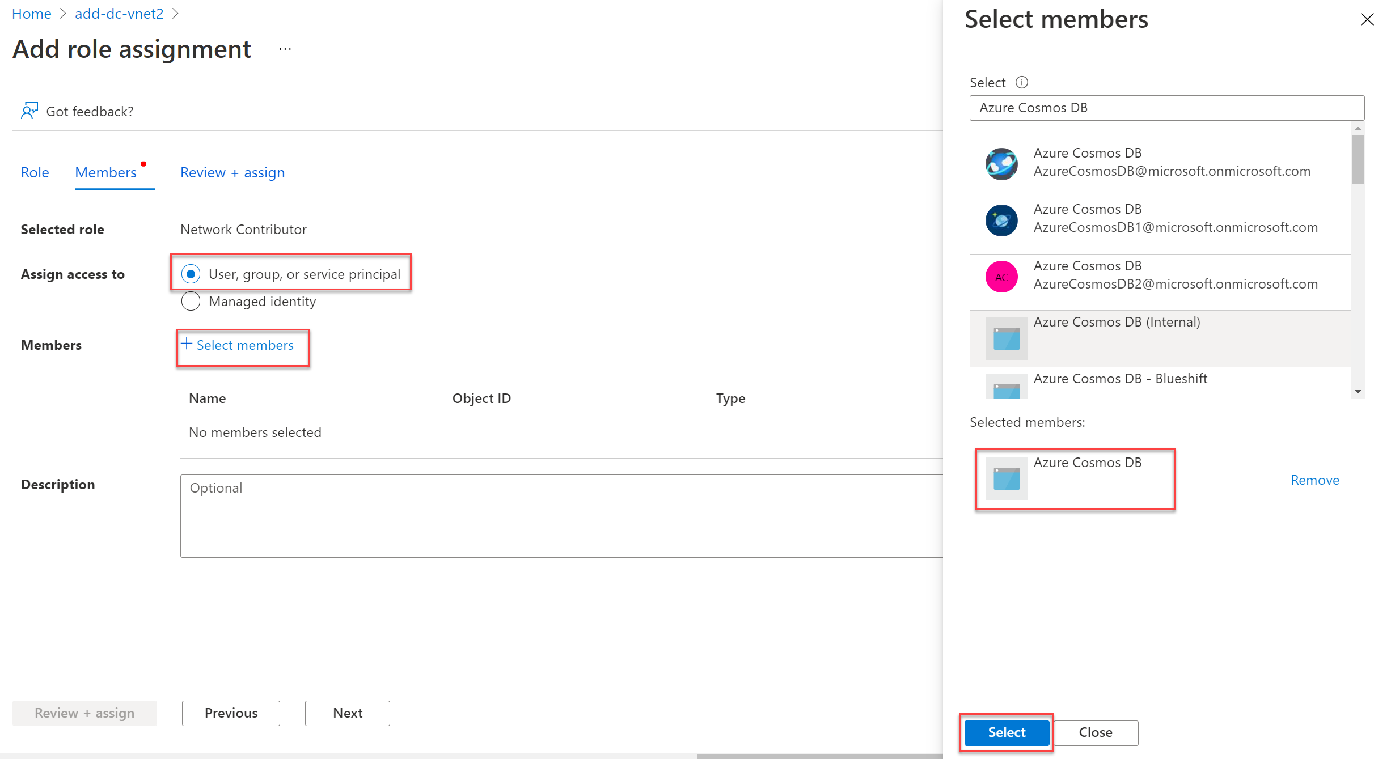Expand the breadcrumb chevron after add-dc-vnet2
Image resolution: width=1391 pixels, height=759 pixels.
pos(176,12)
